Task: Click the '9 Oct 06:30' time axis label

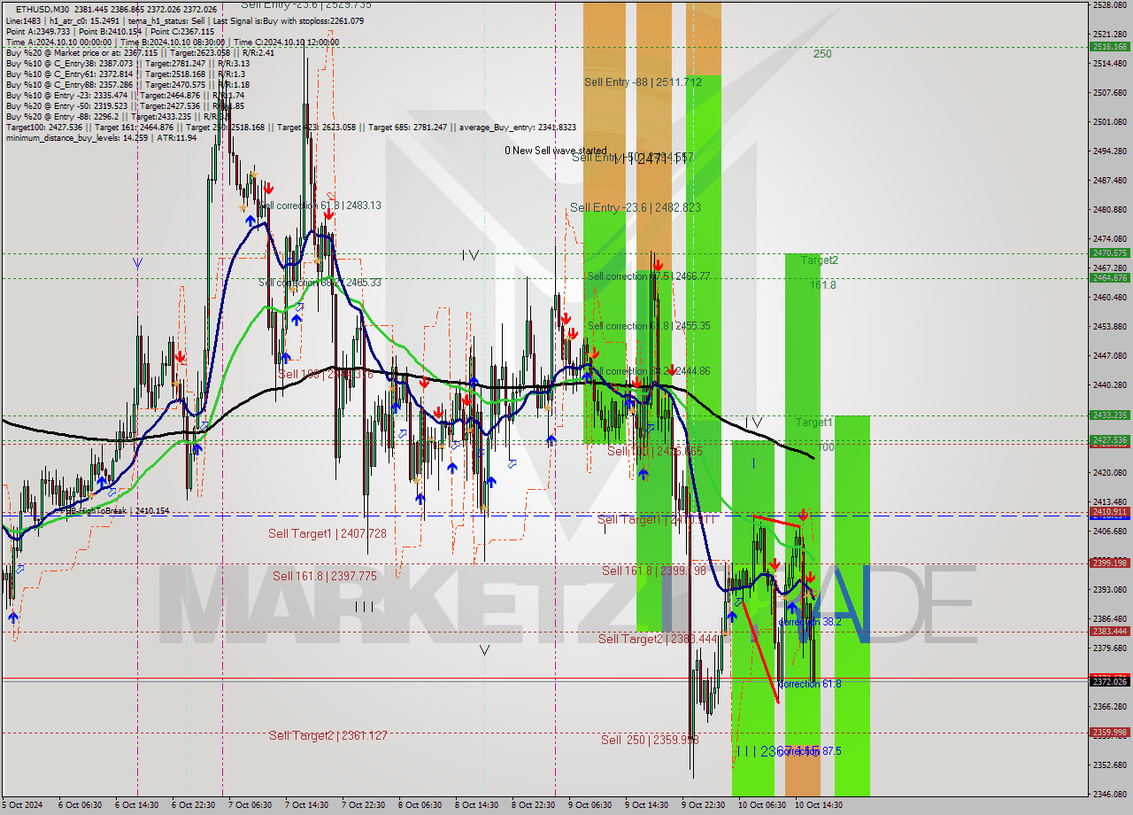Action: coord(590,805)
